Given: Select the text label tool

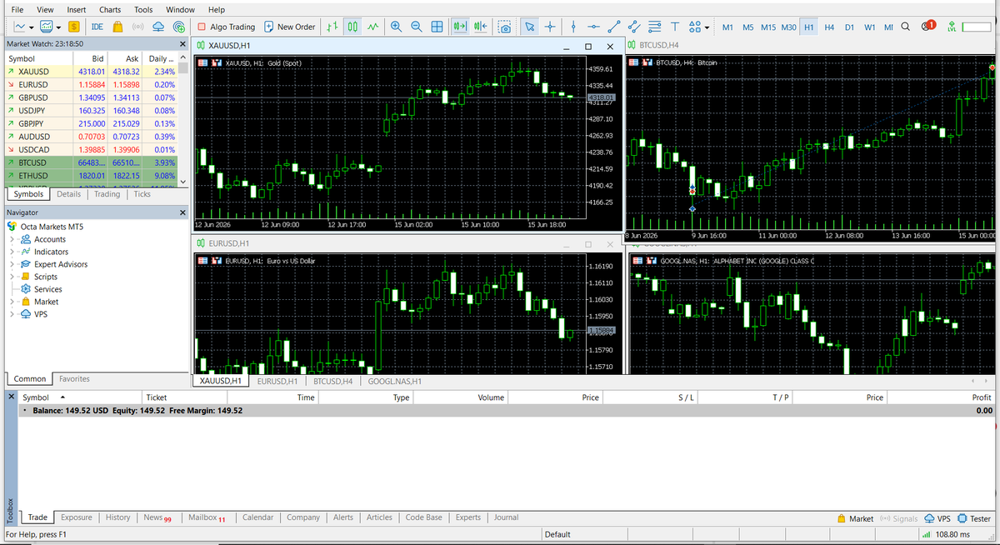Looking at the screenshot, I should pos(675,27).
